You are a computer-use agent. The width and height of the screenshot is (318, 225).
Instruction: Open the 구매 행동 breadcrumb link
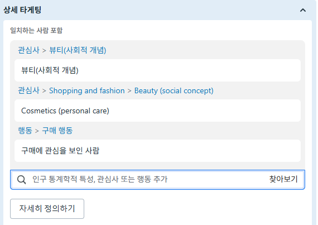point(57,131)
